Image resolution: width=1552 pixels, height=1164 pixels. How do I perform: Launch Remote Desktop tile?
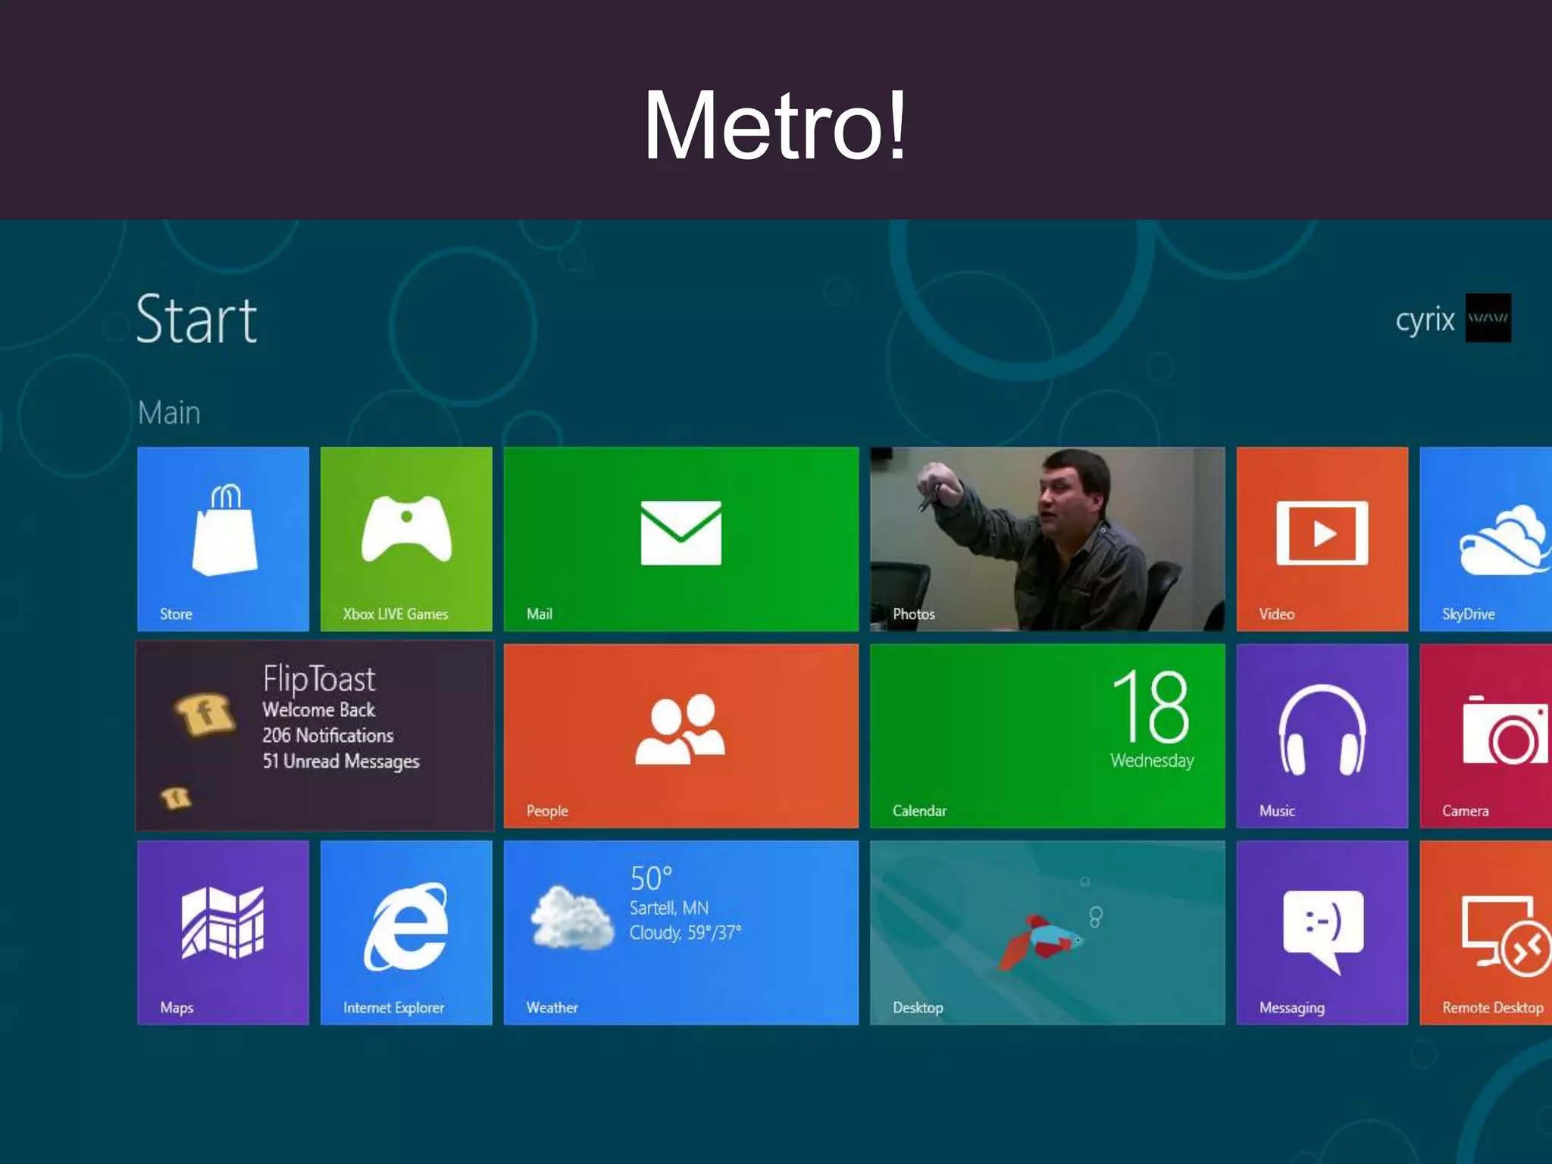[1485, 932]
